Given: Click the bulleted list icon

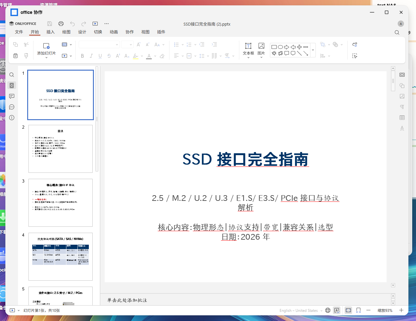Looking at the screenshot, I should pyautogui.click(x=176, y=44).
